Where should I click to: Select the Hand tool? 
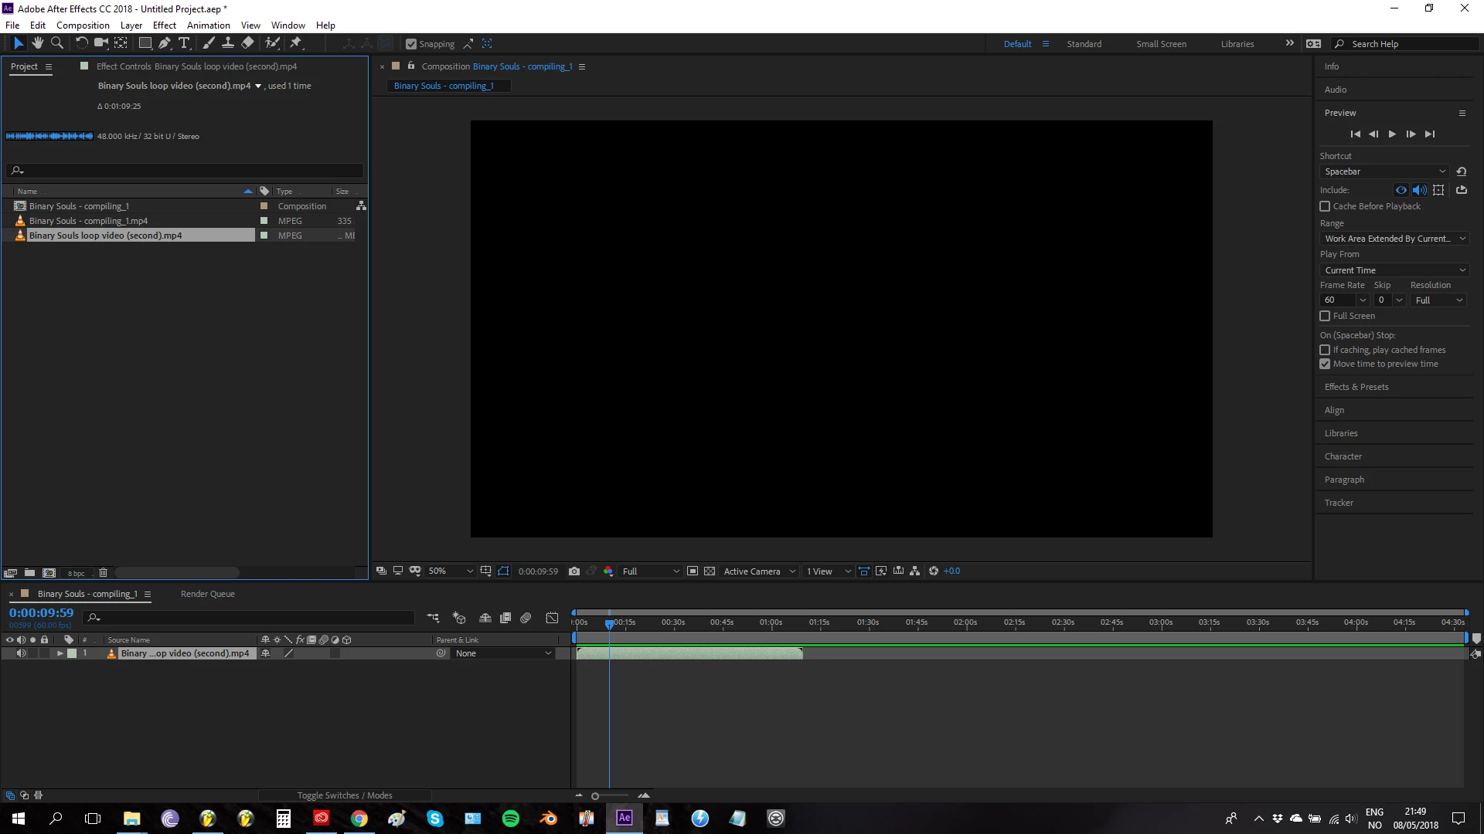[x=37, y=43]
